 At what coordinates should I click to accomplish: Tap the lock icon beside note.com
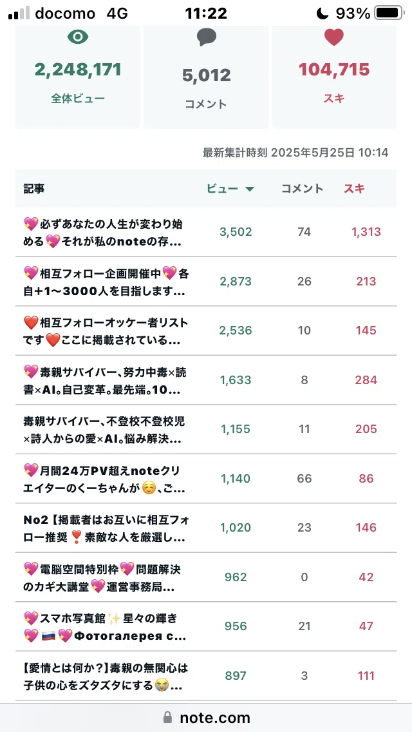click(x=168, y=717)
